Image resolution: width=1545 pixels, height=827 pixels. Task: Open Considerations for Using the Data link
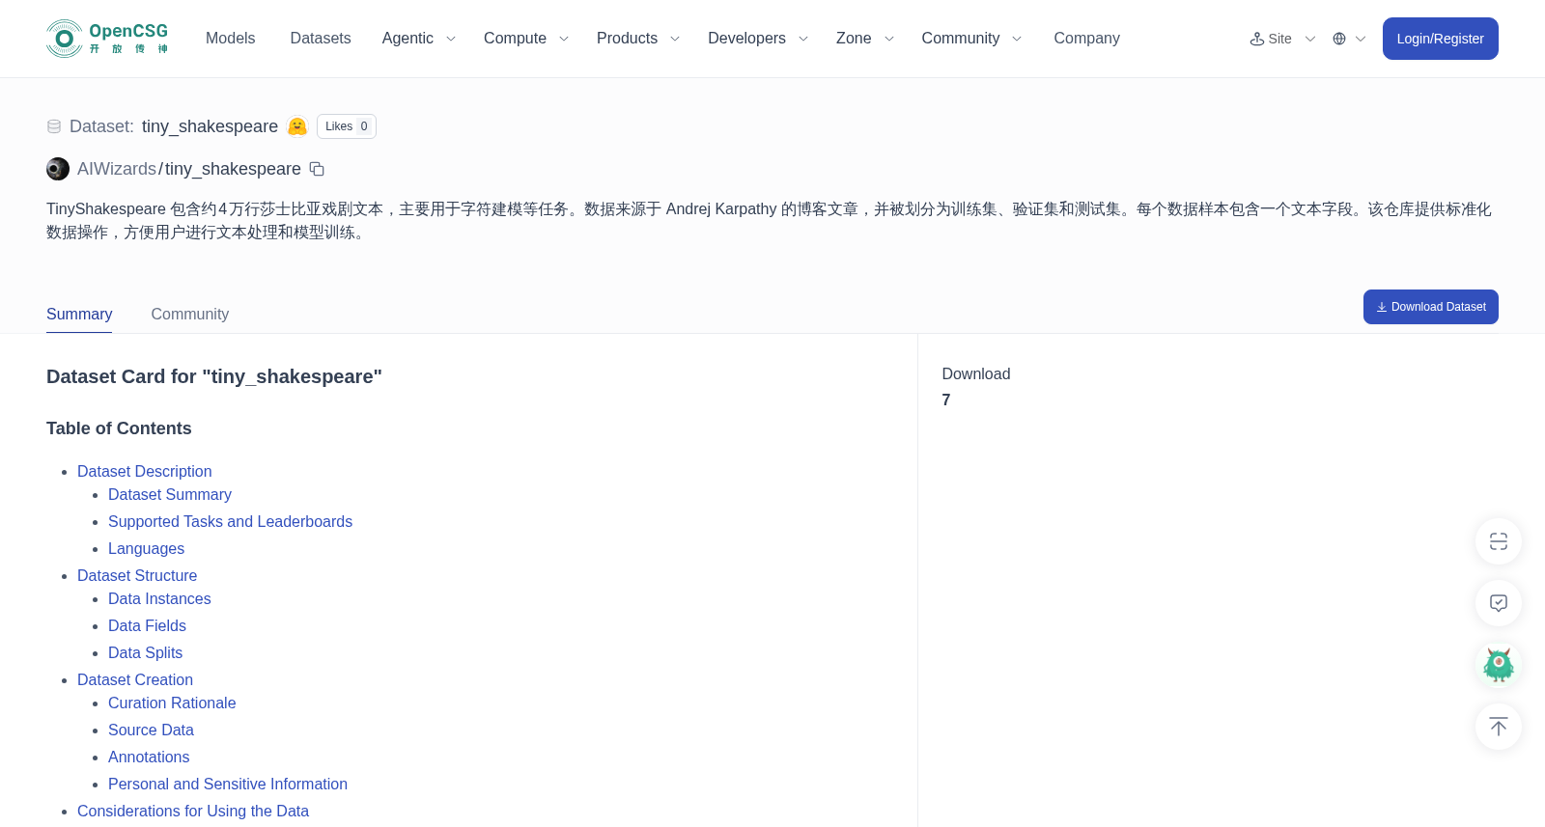pyautogui.click(x=193, y=811)
